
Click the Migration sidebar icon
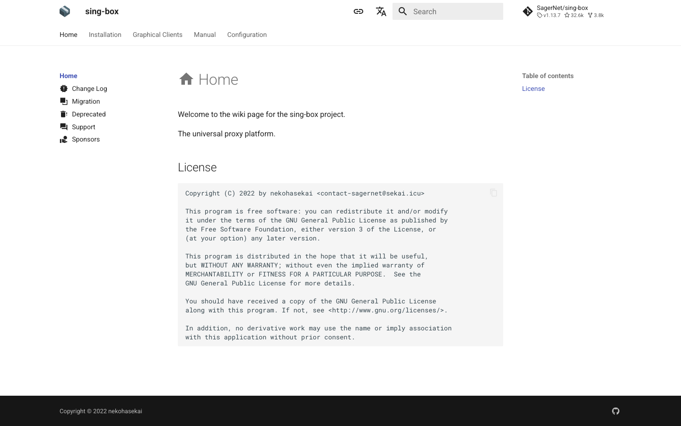click(x=64, y=101)
